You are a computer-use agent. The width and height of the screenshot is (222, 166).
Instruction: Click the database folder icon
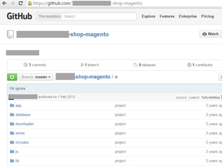pyautogui.click(x=12, y=115)
